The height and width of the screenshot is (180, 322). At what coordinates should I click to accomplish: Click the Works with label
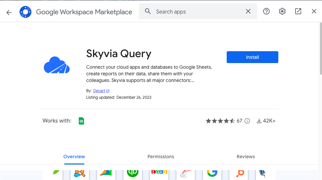click(57, 121)
